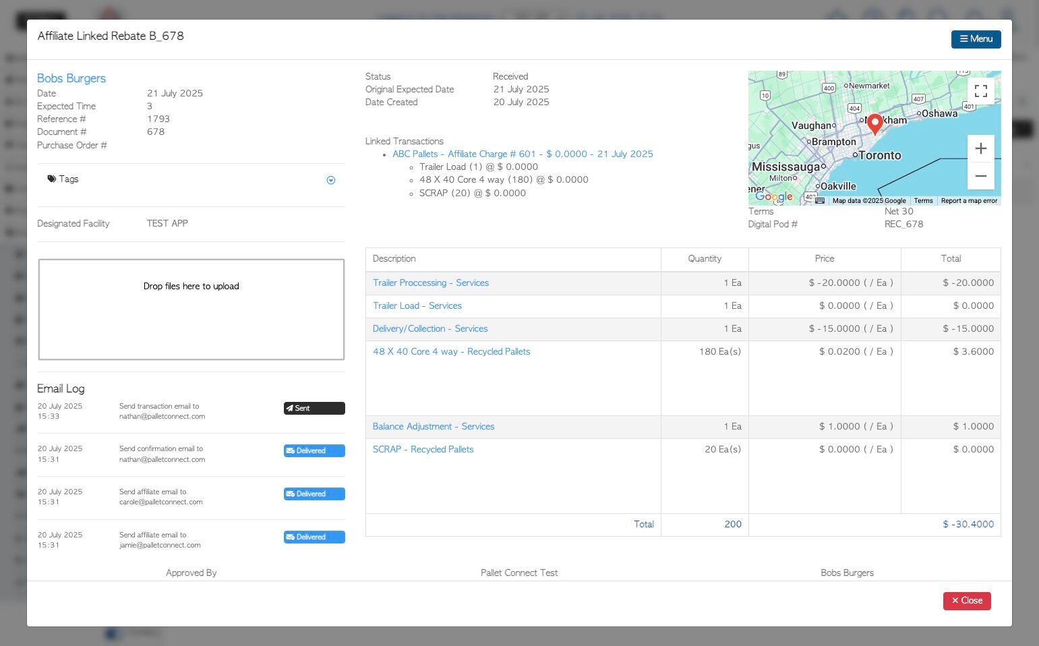Screen dimensions: 1039x646
Task: Open ABC Pallets Affiliate Charge # 601 link
Action: (x=523, y=154)
